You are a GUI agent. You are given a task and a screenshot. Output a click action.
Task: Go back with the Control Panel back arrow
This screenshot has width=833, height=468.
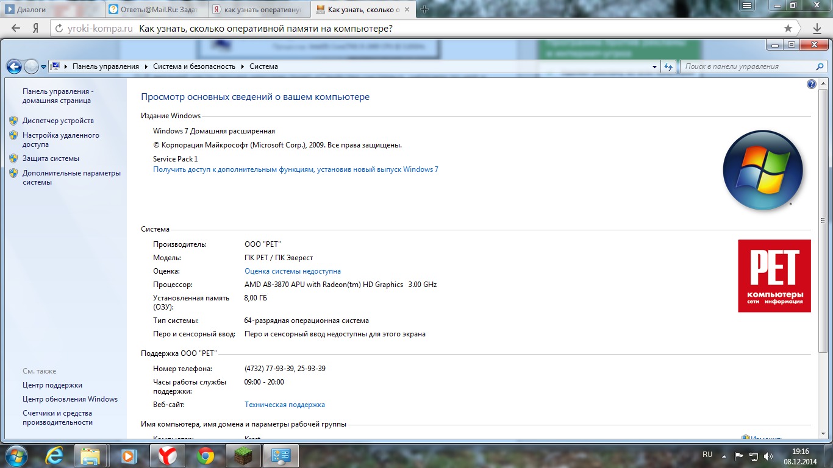(x=14, y=66)
